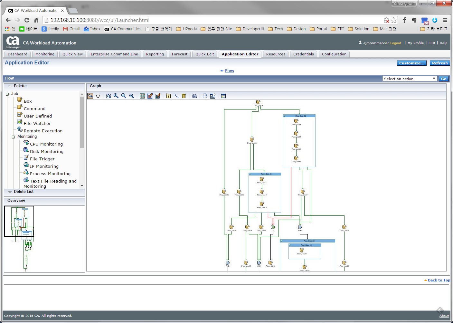This screenshot has height=323, width=453.
Task: Select Disk Monitoring palette item
Action: [x=47, y=151]
